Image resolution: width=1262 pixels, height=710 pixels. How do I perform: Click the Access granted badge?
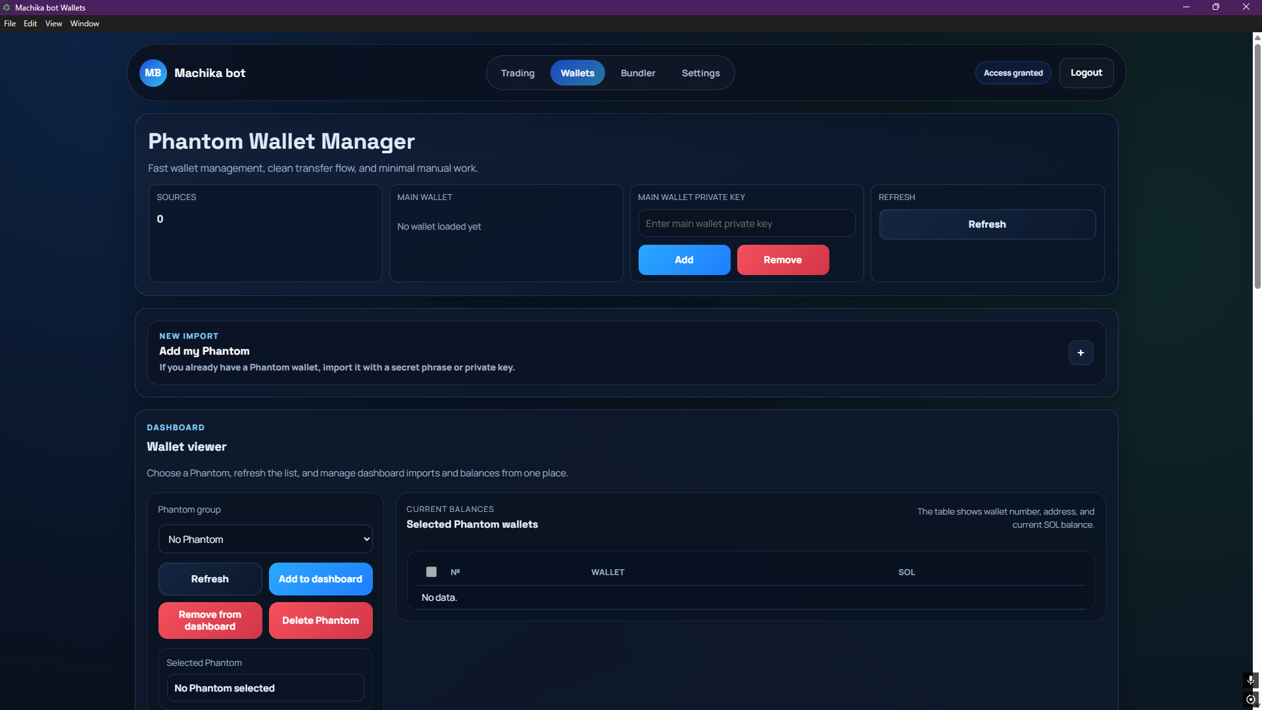[x=1013, y=73]
